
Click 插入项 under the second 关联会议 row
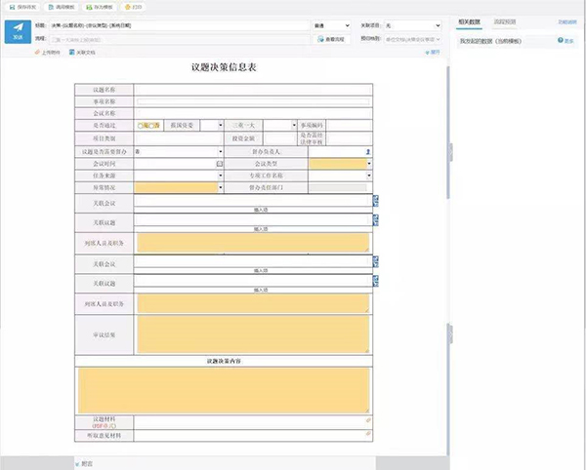coord(261,270)
